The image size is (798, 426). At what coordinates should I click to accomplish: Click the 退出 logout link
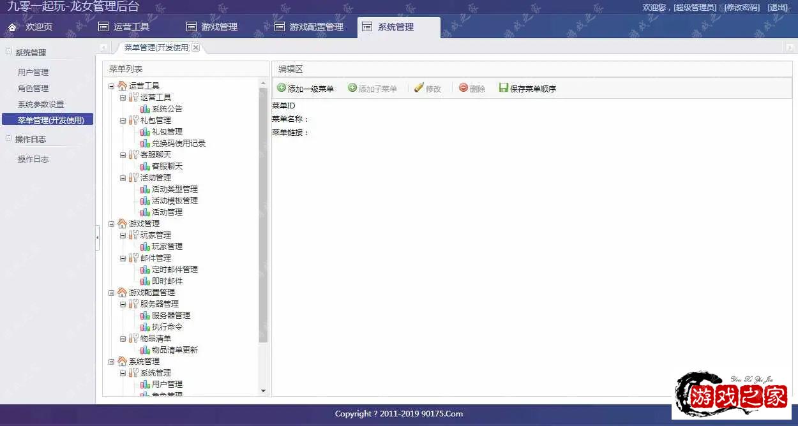pyautogui.click(x=778, y=8)
